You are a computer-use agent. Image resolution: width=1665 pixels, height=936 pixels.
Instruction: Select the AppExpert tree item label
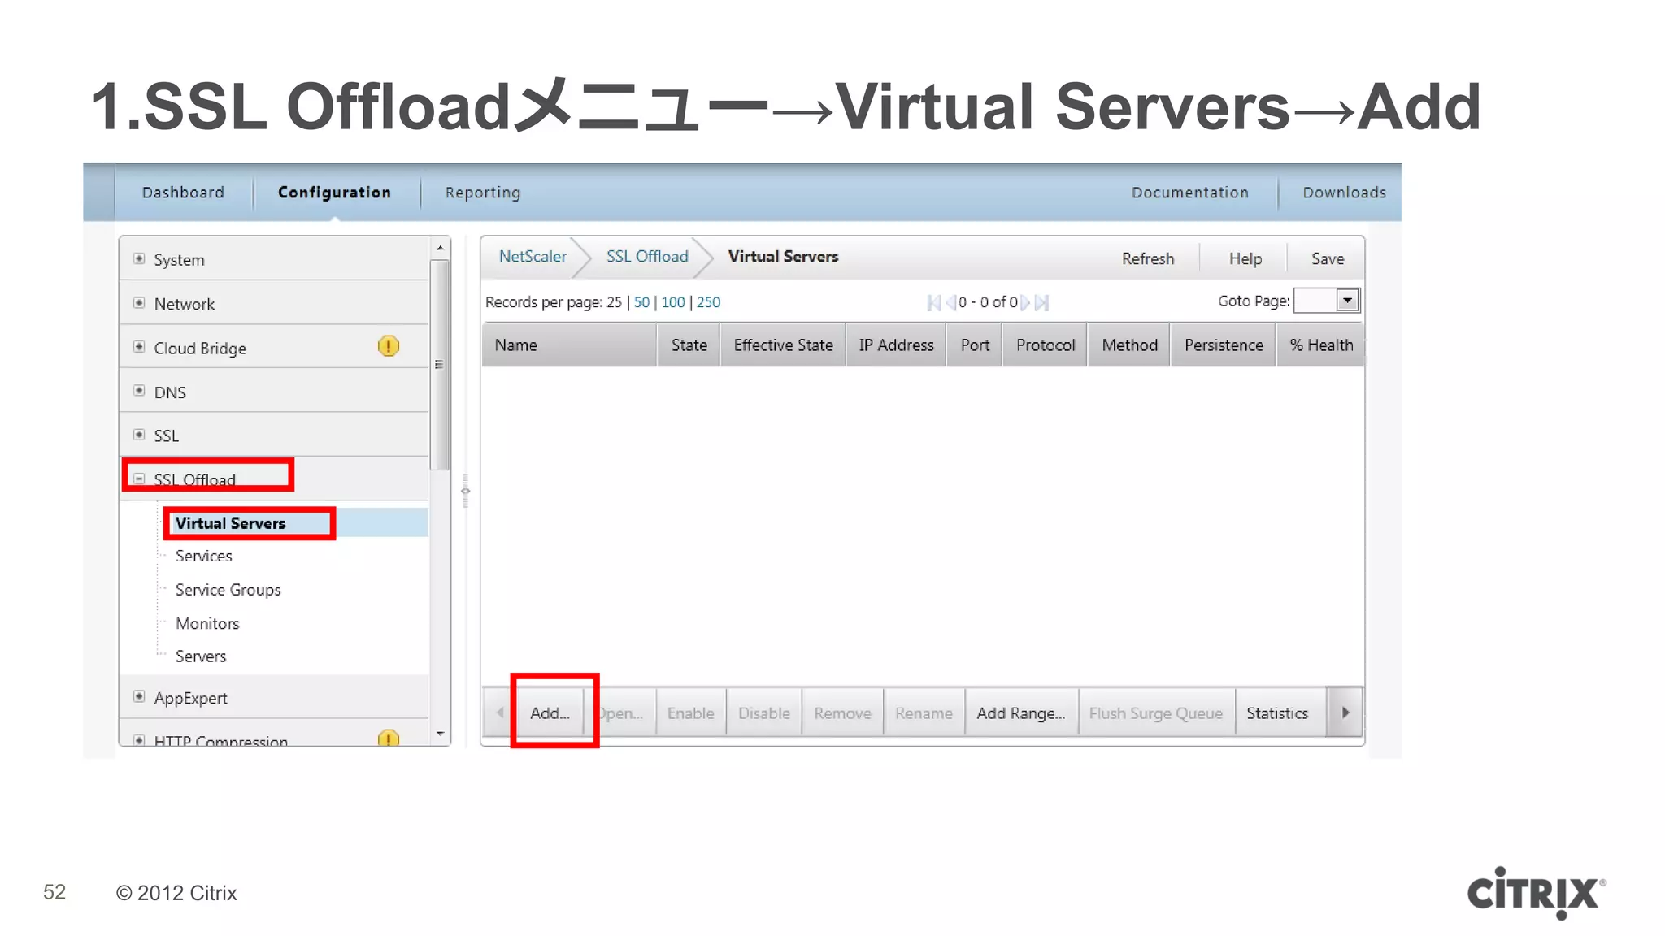pyautogui.click(x=191, y=698)
